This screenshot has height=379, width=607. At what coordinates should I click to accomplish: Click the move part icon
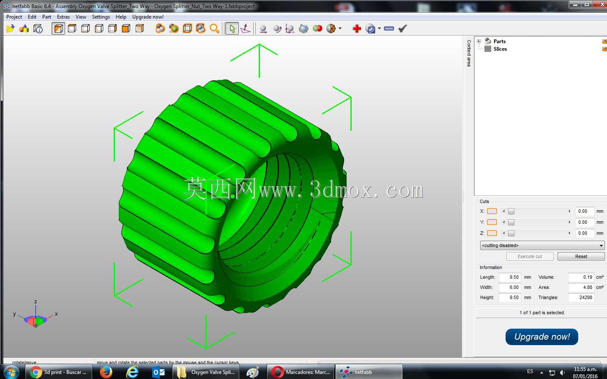tap(263, 29)
